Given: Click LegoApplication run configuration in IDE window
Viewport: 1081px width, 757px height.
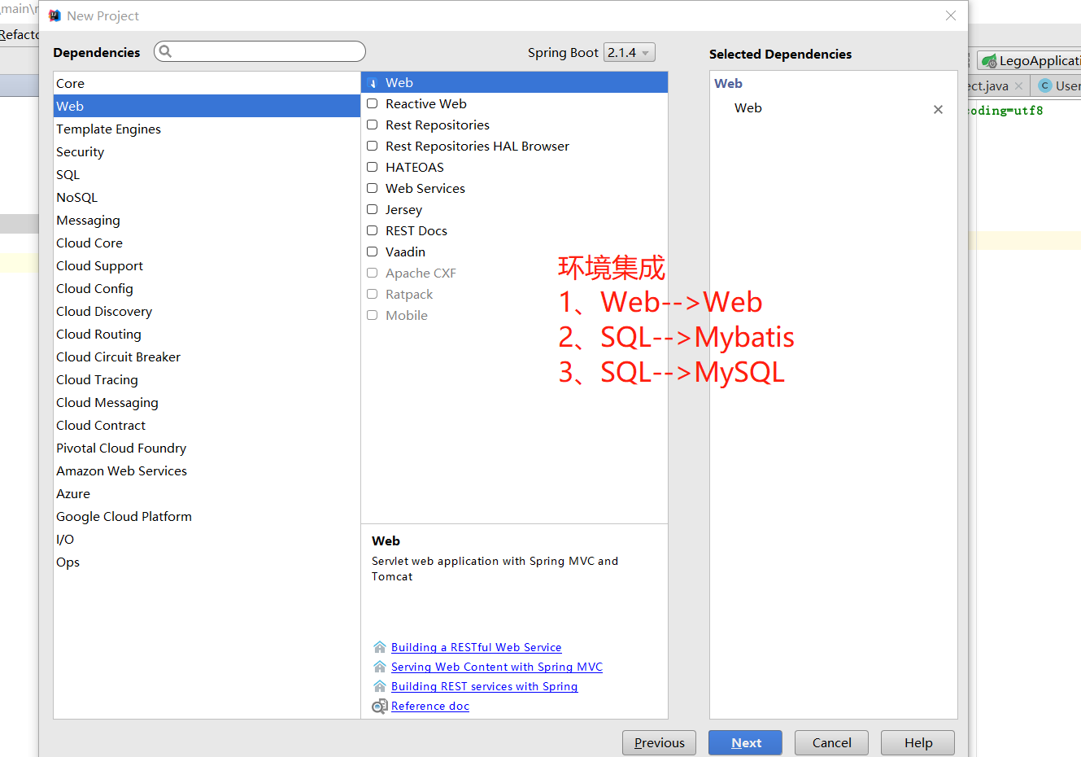Looking at the screenshot, I should tap(1030, 60).
